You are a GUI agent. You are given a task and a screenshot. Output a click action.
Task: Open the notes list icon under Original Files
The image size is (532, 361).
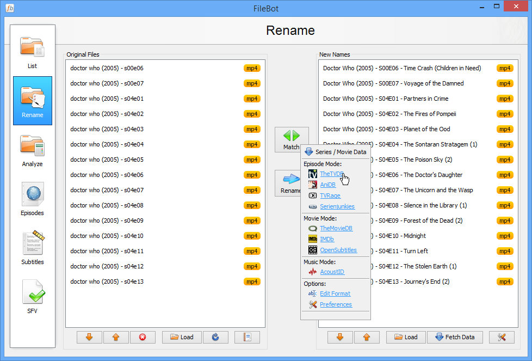tap(247, 337)
